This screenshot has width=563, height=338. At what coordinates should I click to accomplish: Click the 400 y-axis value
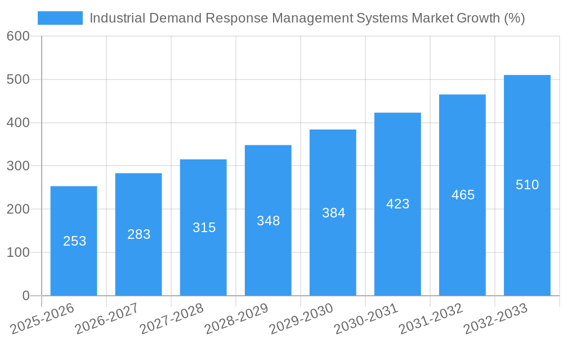pos(19,122)
